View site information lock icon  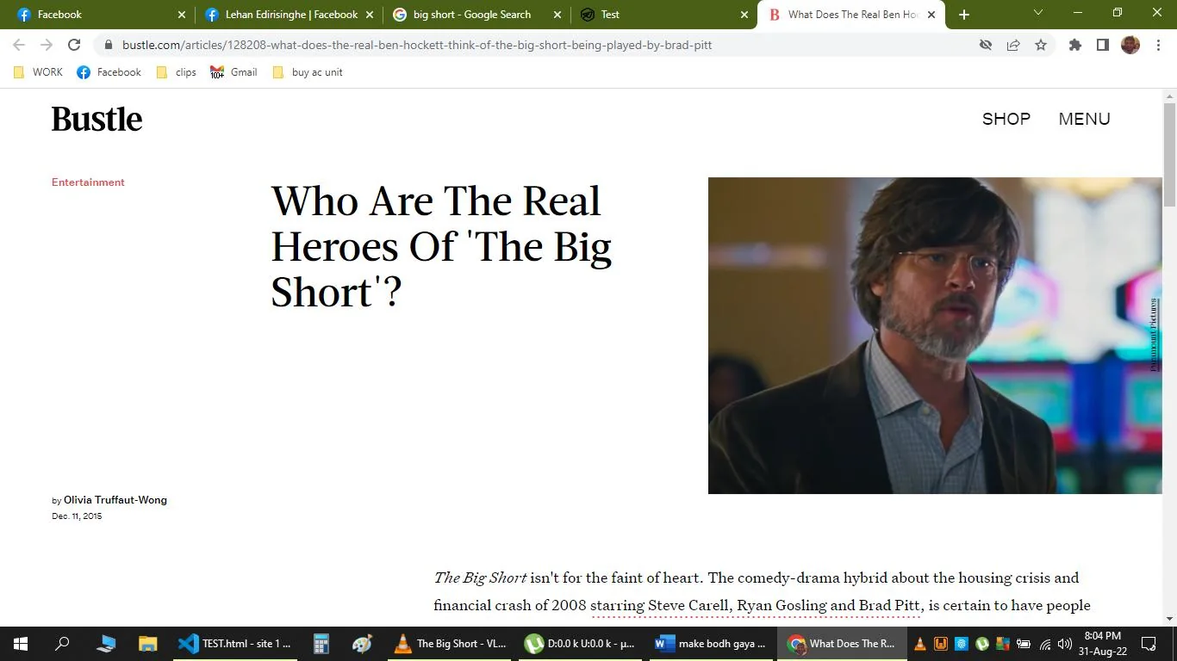click(108, 45)
